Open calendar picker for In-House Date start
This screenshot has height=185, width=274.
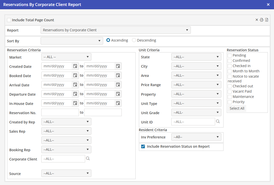click(x=75, y=103)
